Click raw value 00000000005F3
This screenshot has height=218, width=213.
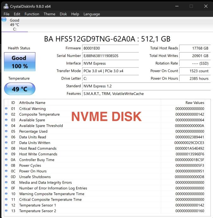[190, 166]
